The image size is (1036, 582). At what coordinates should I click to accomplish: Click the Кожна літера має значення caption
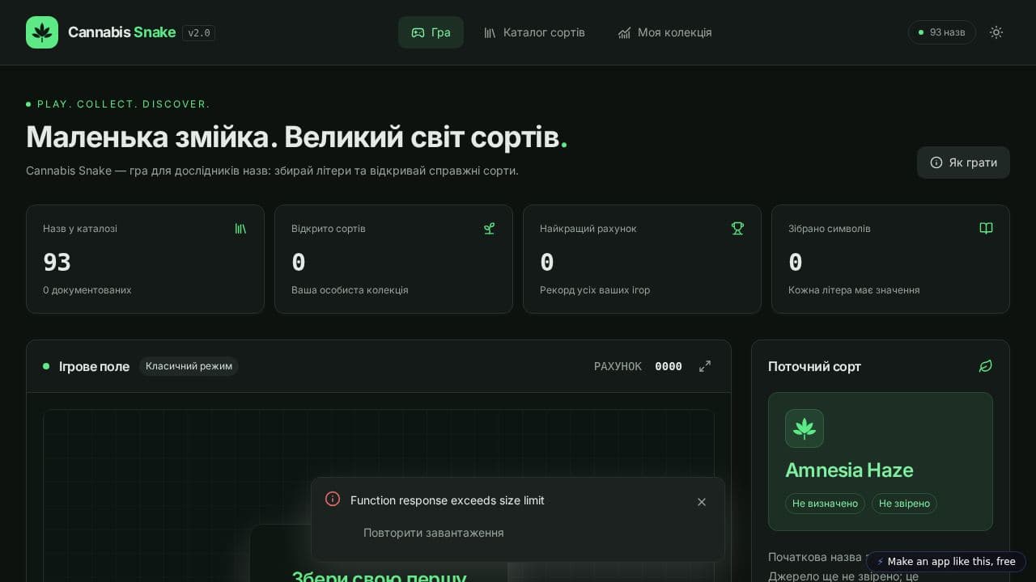click(854, 290)
